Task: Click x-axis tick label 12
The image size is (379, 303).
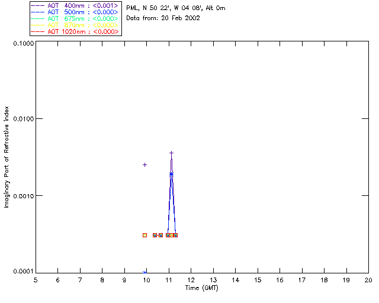Action: point(191,280)
